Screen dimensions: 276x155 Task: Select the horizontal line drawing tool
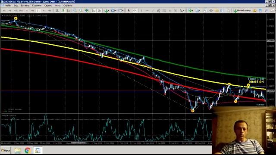click(147, 10)
